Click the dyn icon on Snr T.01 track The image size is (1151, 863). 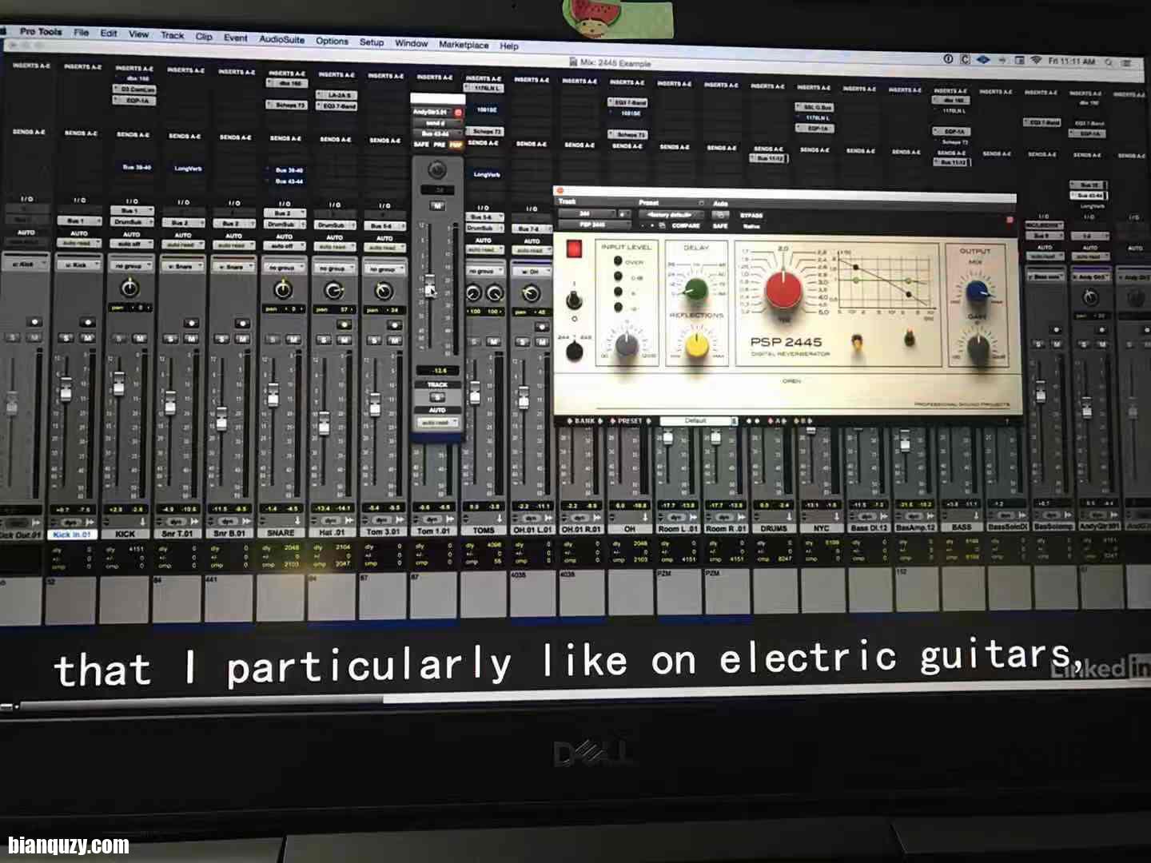pyautogui.click(x=175, y=521)
